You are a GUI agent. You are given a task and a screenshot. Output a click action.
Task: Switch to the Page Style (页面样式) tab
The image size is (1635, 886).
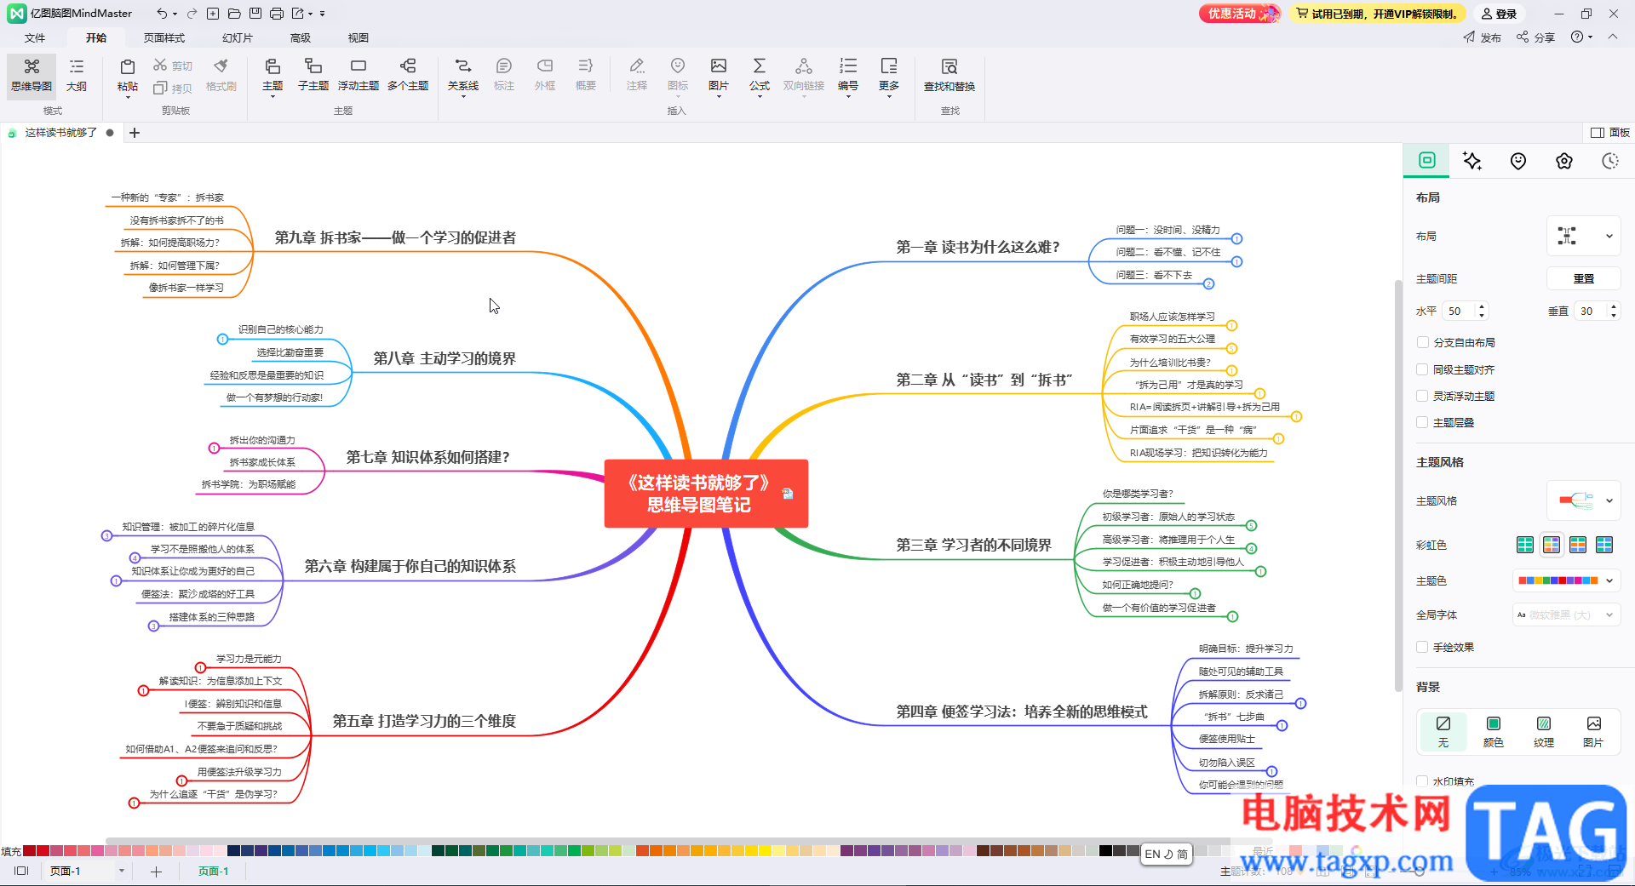point(164,37)
